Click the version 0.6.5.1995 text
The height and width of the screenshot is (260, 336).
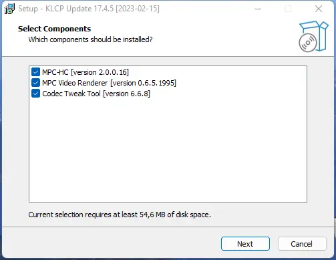tap(143, 83)
